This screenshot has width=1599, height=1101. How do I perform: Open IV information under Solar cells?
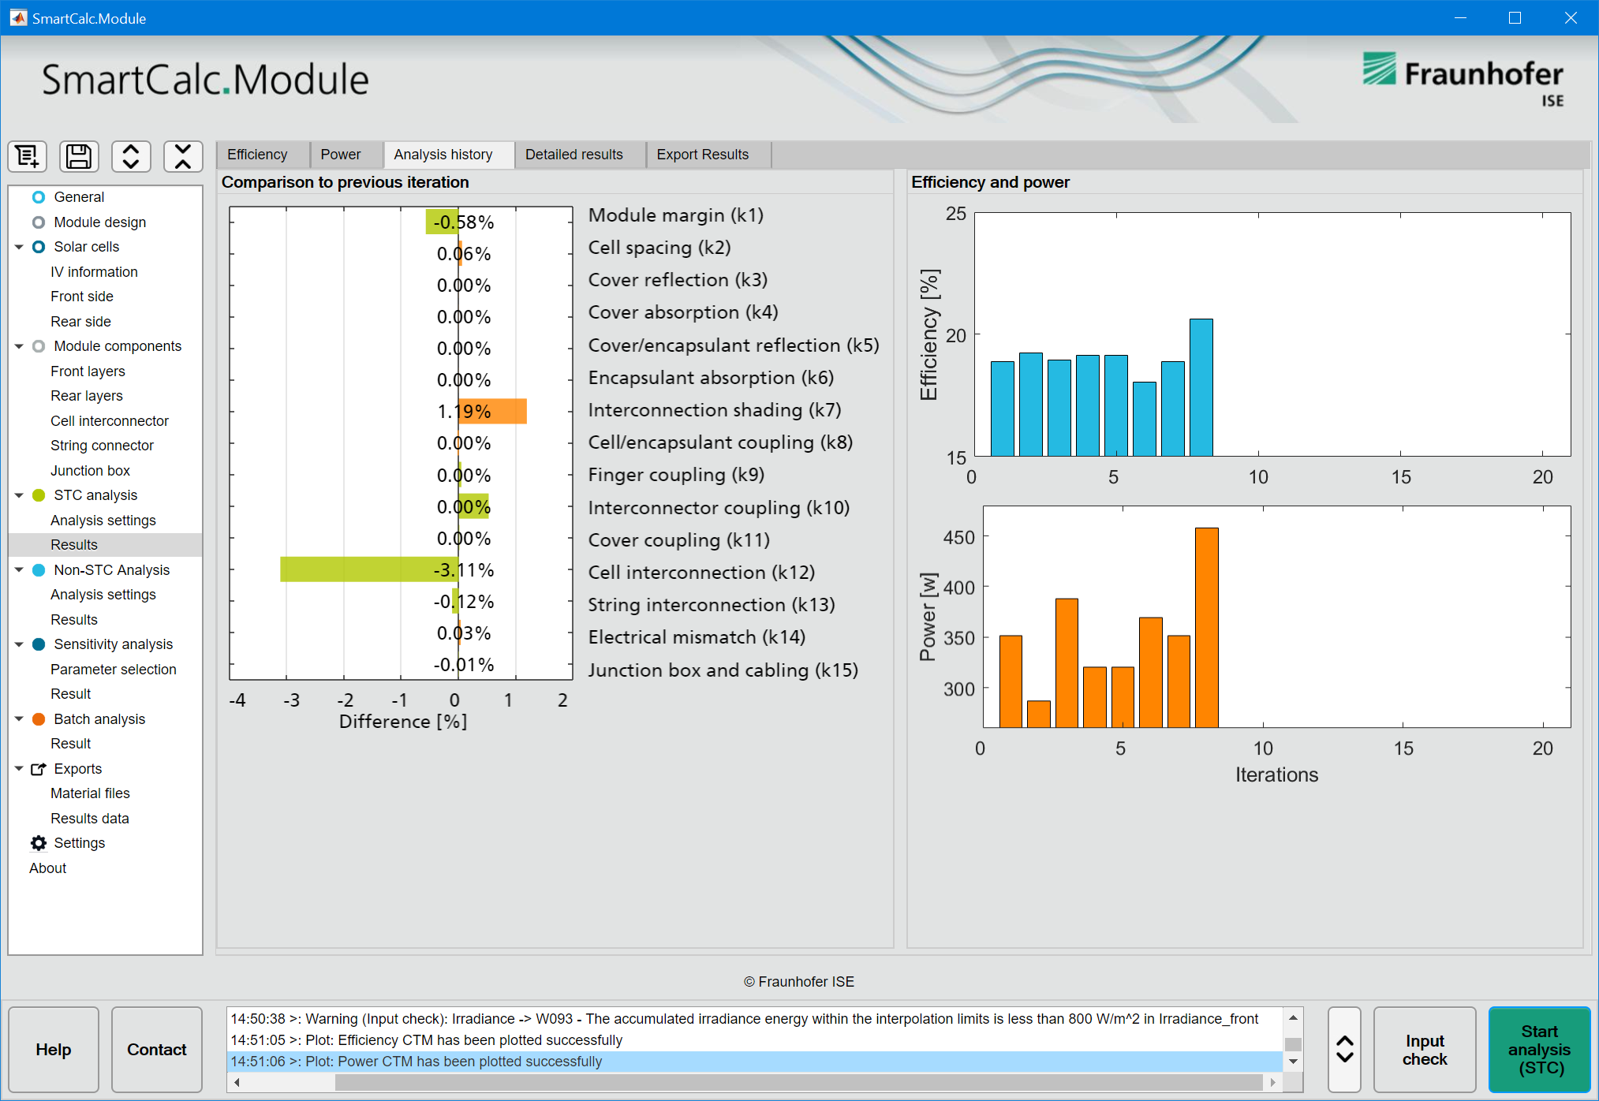[94, 272]
